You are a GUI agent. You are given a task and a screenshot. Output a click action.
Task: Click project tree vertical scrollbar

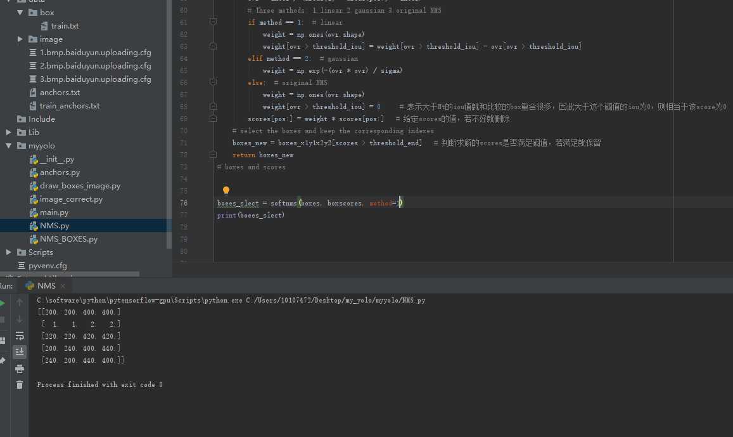169,124
